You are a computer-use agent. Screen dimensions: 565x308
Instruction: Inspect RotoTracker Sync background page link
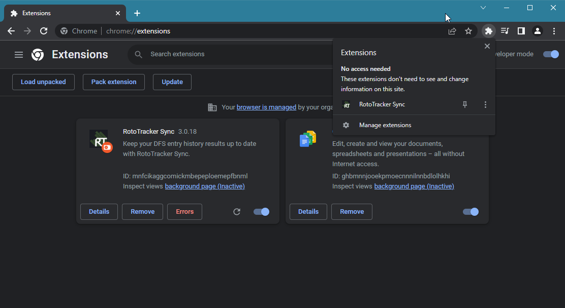tap(205, 186)
